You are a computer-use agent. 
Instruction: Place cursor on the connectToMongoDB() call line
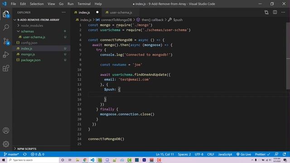pos(106,139)
